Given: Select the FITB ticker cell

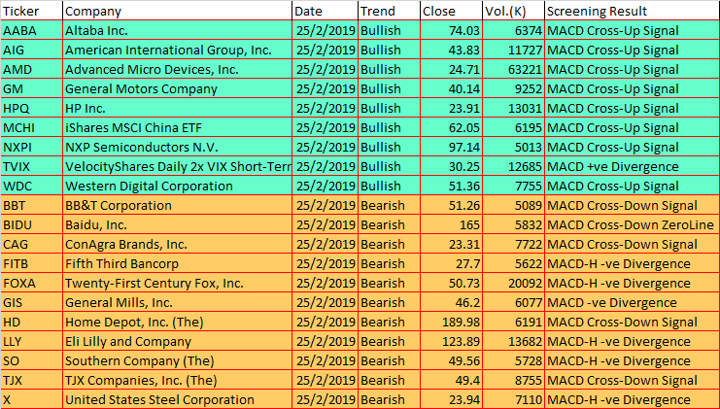Looking at the screenshot, I should 32,263.
